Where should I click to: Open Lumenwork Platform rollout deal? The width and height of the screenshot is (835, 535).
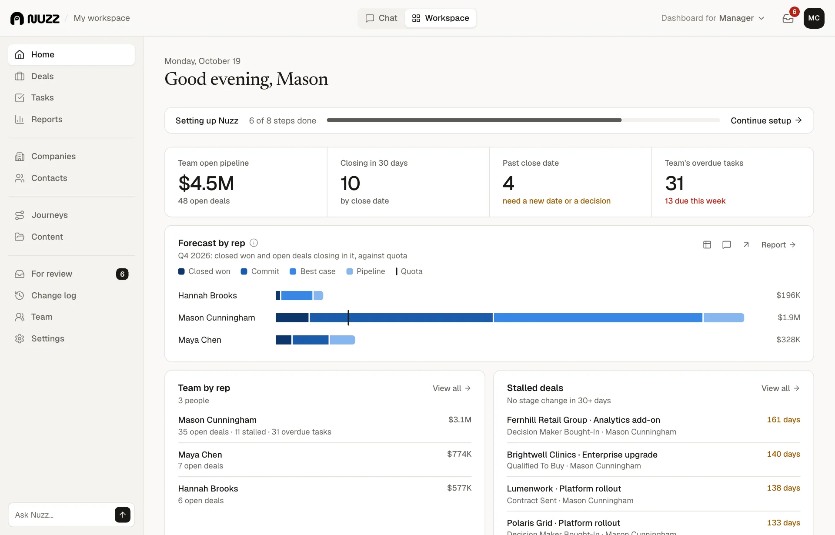click(x=653, y=495)
